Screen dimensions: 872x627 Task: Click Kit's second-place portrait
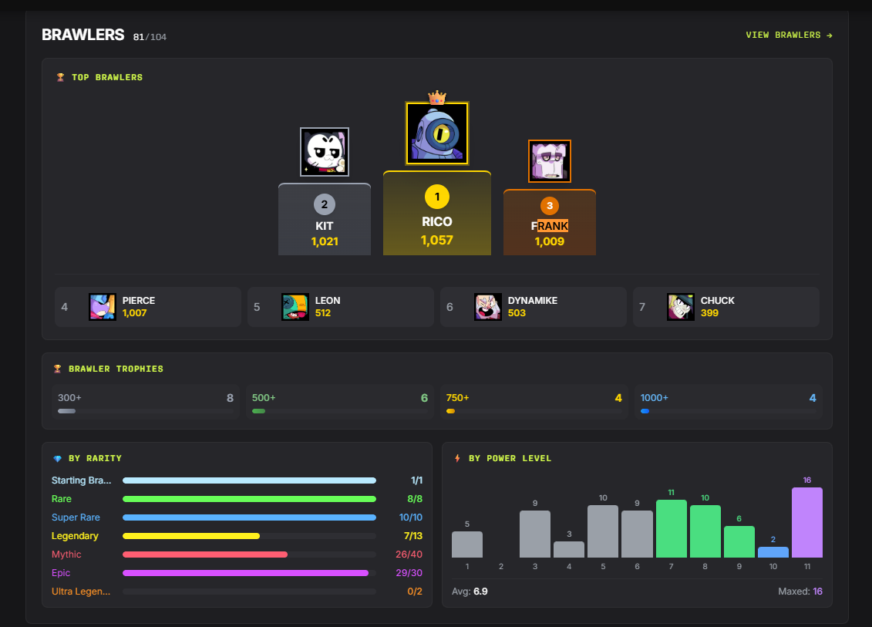click(325, 152)
